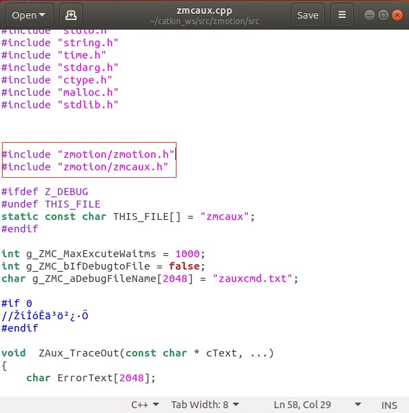
Task: Open the Open file dropdown
Action: coord(29,15)
